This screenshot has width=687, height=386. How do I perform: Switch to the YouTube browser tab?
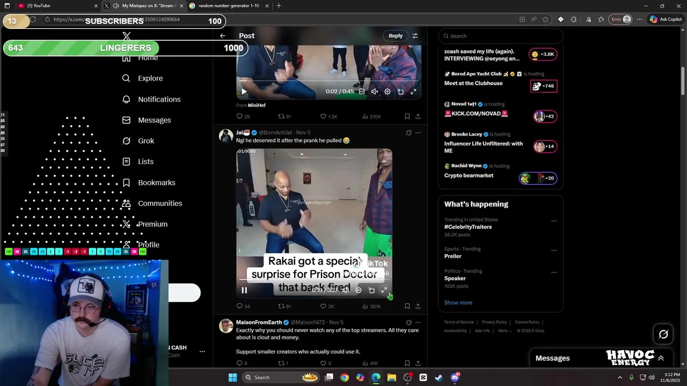56,5
